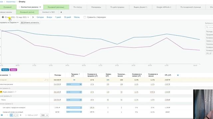This screenshot has width=213, height=119.
Task: Open the date range dropdown 01 – 31 мар. 2021
Action: pos(16,17)
